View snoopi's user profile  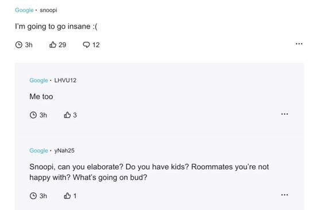pyautogui.click(x=48, y=10)
